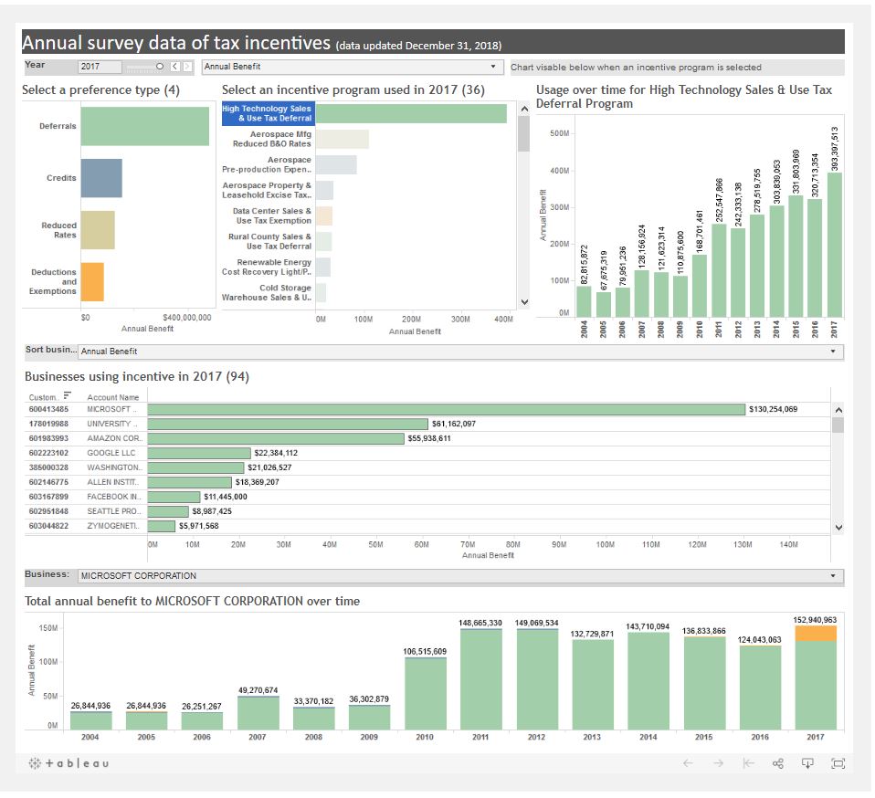Step year forward with right arrow
This screenshot has width=875, height=798.
click(187, 67)
